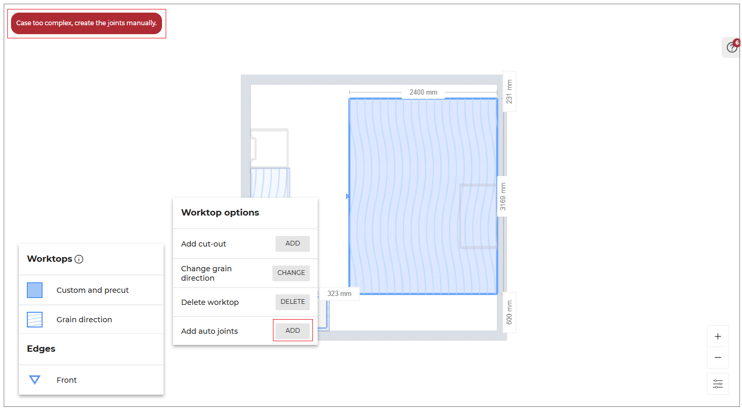The height and width of the screenshot is (409, 742).
Task: Click the Custom and precut blue swatch
Action: point(35,290)
